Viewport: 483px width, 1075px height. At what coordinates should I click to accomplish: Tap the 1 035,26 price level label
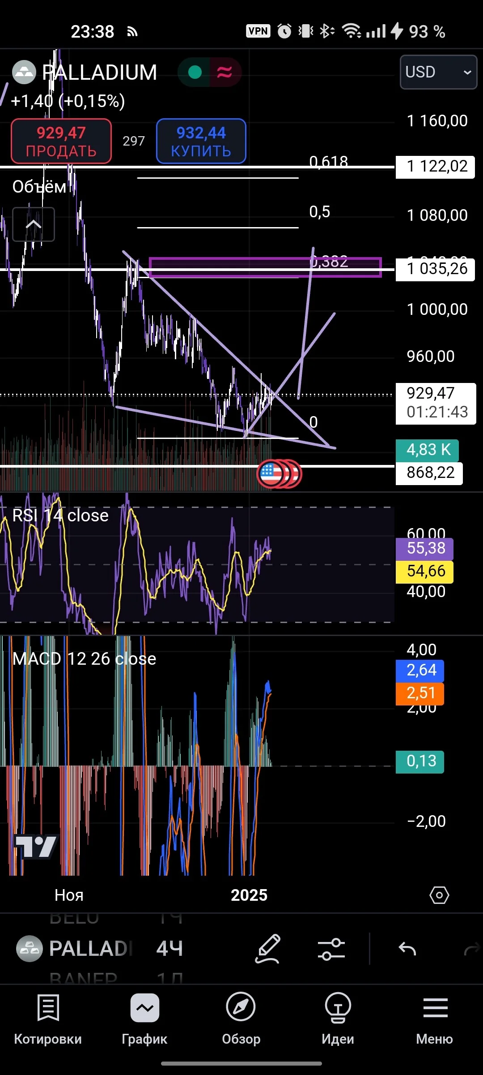click(435, 269)
